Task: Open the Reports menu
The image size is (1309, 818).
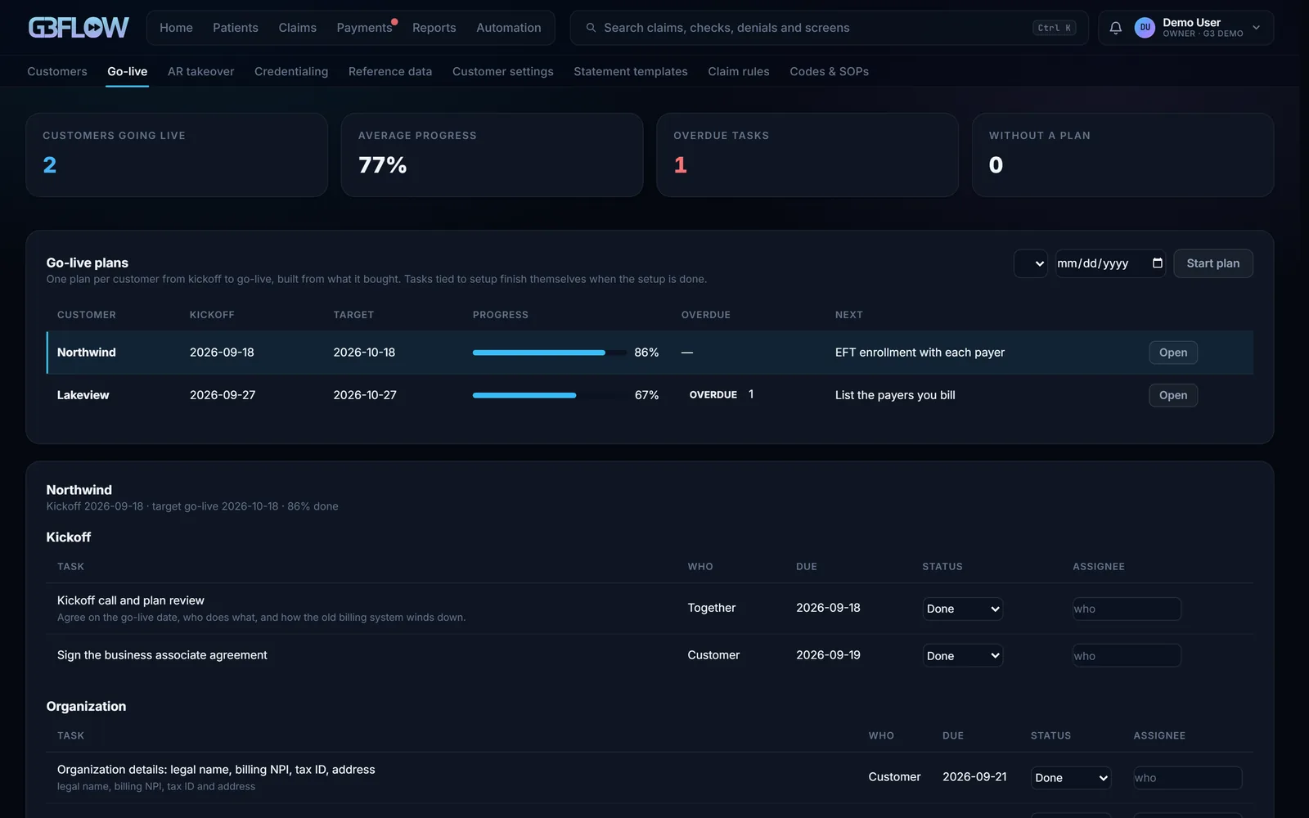Action: coord(434,28)
